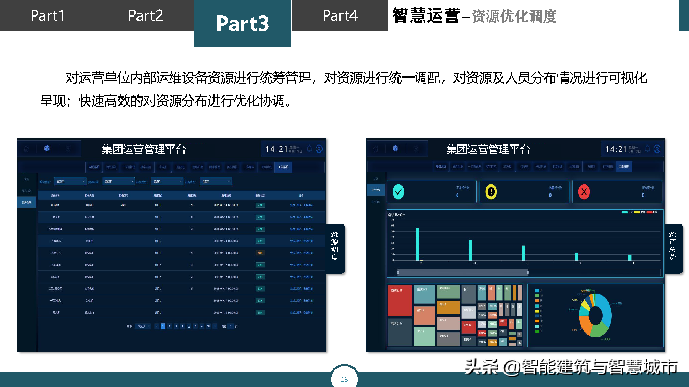Click the dim third header icon in left screenshot
Screen dimensions: 689x387
point(67,149)
